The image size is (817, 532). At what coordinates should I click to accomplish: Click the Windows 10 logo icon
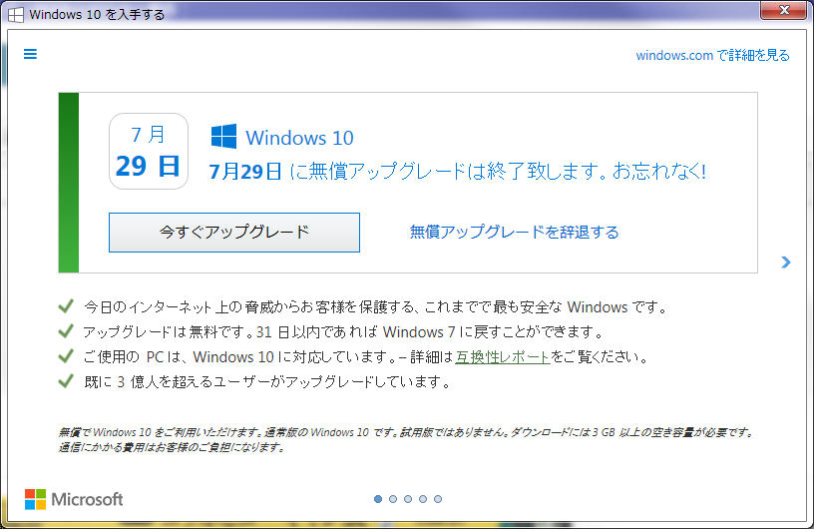click(223, 137)
